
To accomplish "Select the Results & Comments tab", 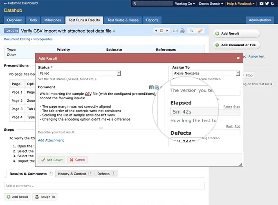I will [x=28, y=174].
